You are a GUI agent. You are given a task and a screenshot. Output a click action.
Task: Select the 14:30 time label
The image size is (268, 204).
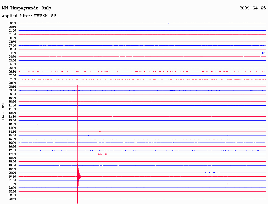click(12, 132)
